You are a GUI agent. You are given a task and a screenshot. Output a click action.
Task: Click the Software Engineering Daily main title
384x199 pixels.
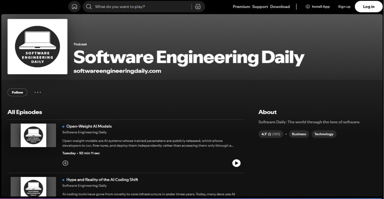[189, 58]
